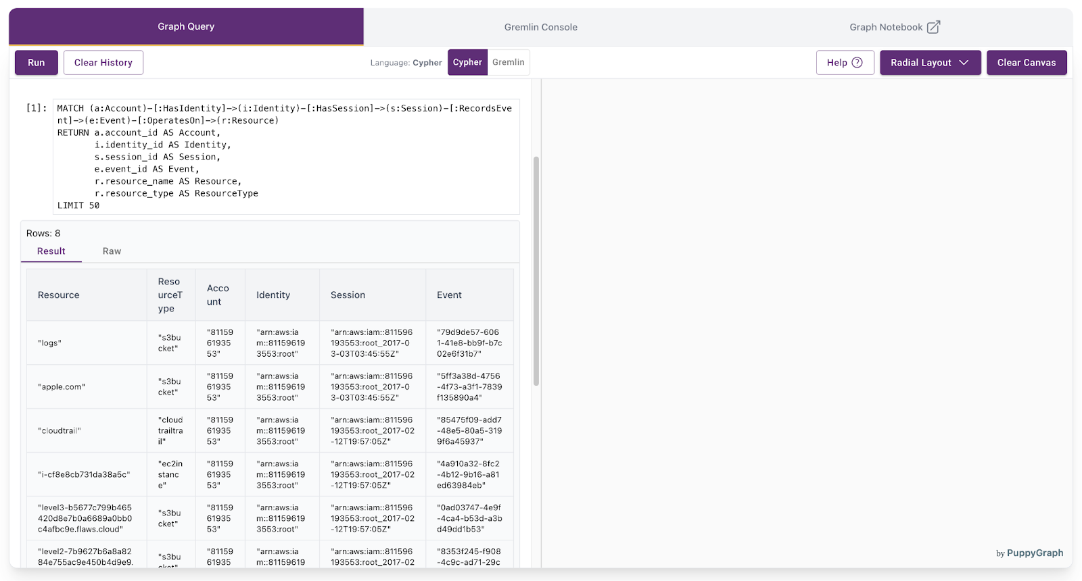Open the Graph Notebook external link icon
The height and width of the screenshot is (581, 1082).
click(x=933, y=27)
